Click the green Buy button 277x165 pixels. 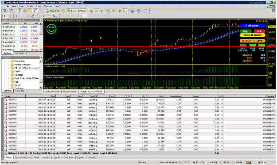(246, 31)
